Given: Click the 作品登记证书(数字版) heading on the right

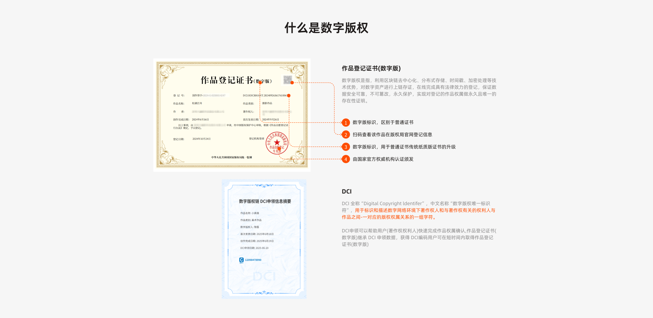Looking at the screenshot, I should point(371,68).
